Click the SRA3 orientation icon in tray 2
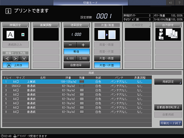184x138 pixels. (x=19, y=86)
